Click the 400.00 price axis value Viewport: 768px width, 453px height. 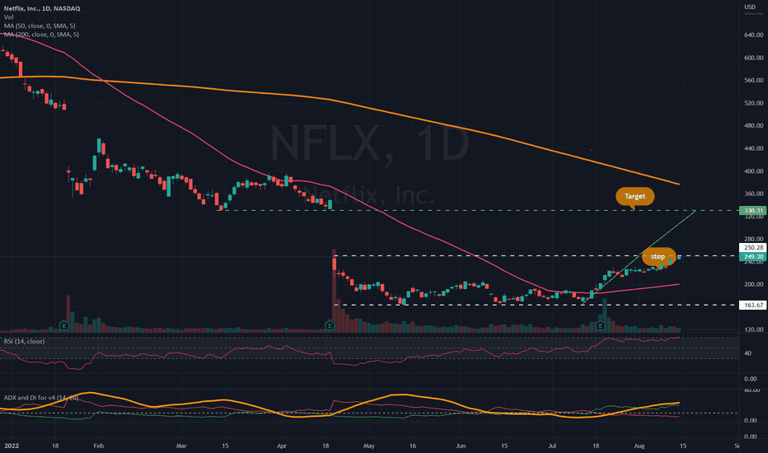click(x=754, y=171)
